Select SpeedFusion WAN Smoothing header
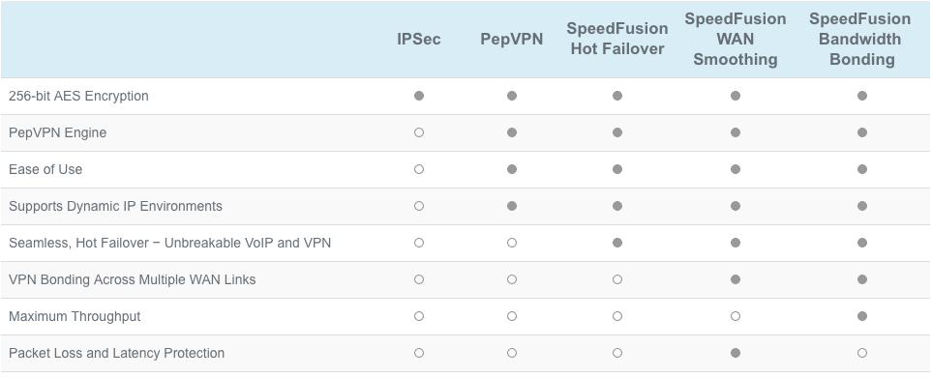 tap(736, 40)
